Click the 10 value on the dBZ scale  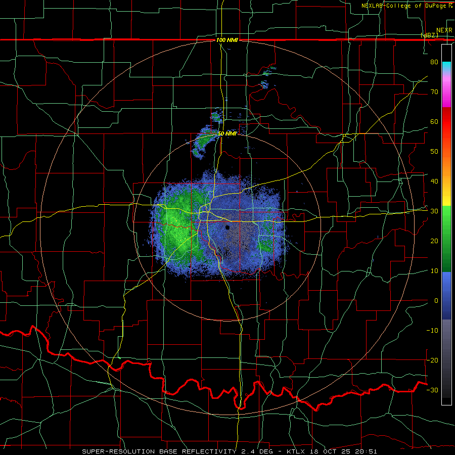434,271
